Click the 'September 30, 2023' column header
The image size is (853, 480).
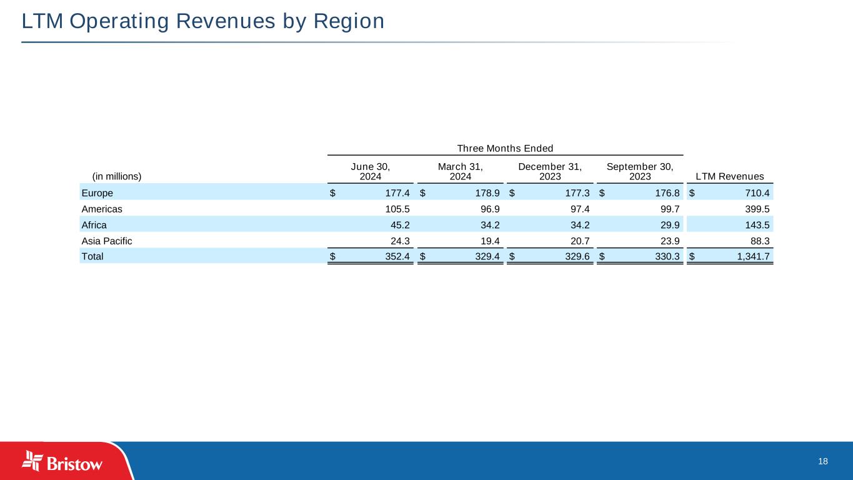[x=639, y=171]
